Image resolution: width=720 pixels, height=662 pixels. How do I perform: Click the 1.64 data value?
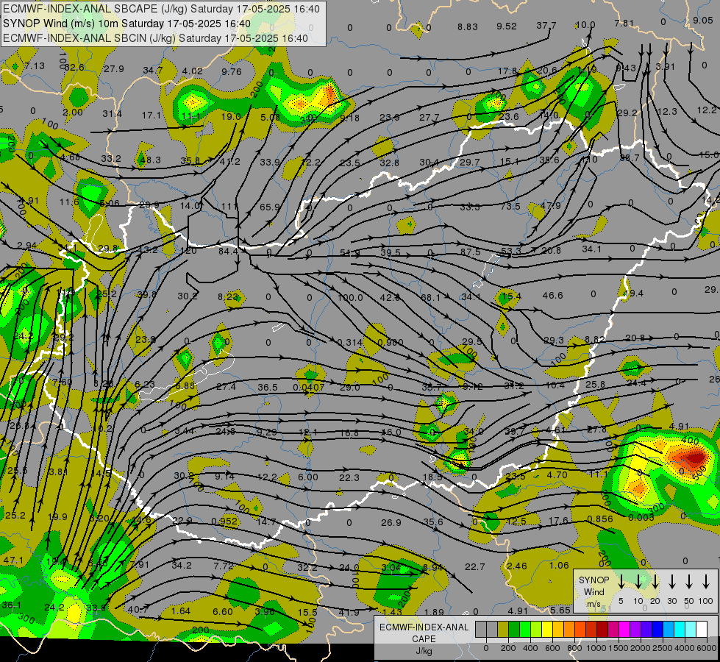[180, 611]
